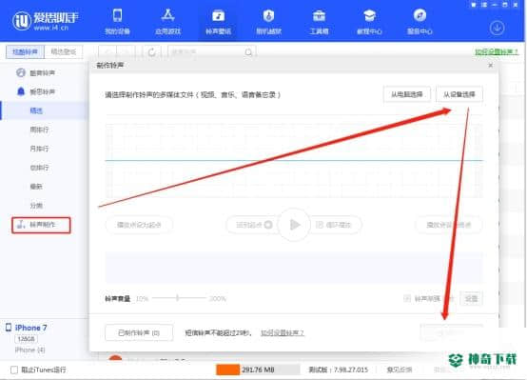Open 如何设置铃声 link in dialog footer

pos(282,333)
